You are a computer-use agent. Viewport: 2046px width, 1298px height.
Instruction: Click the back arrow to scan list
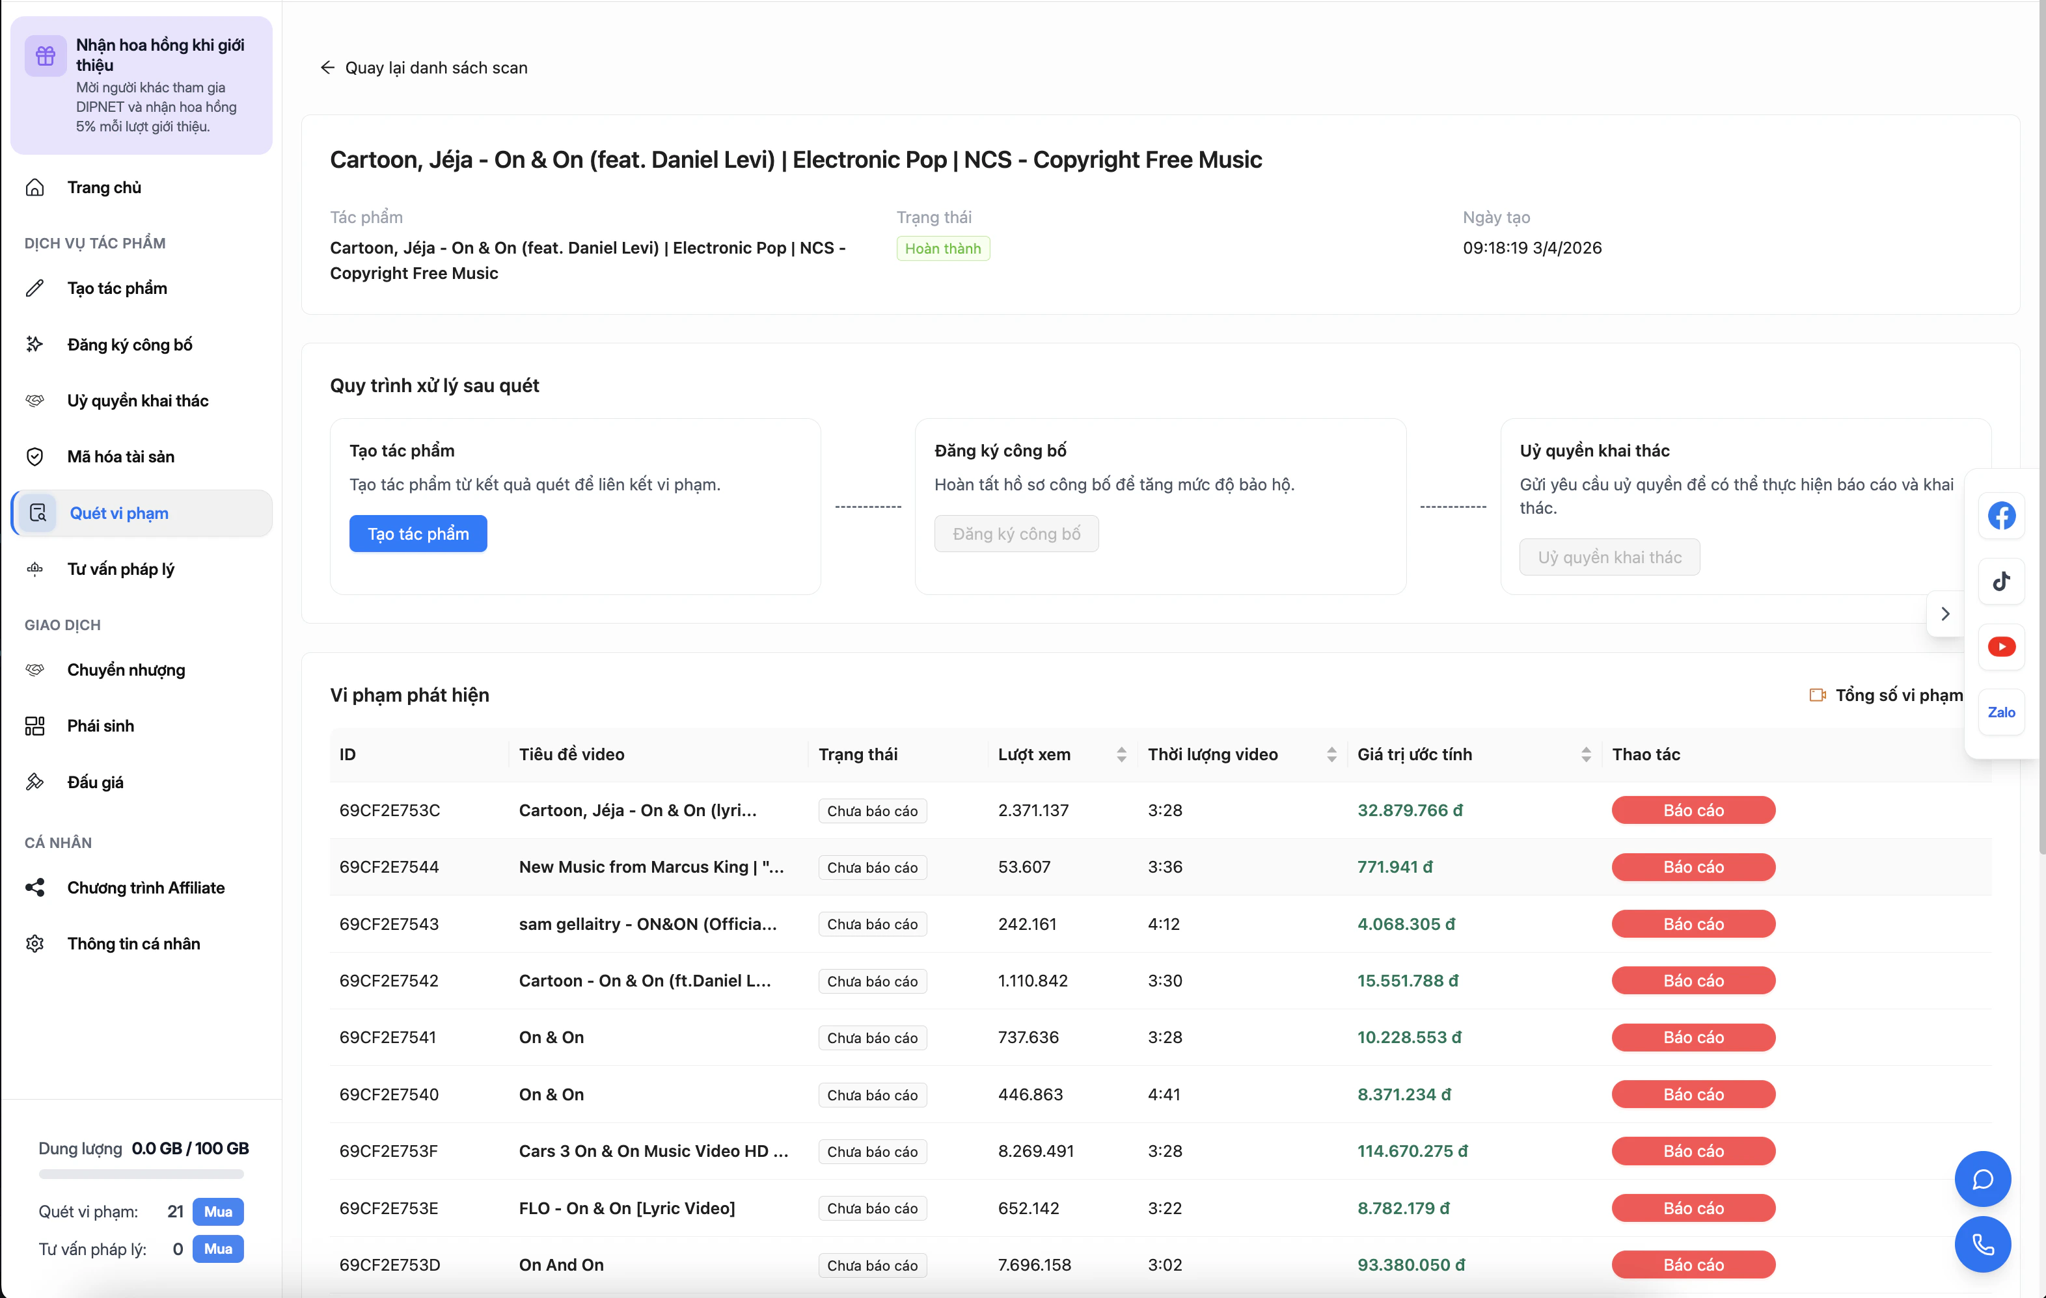327,67
